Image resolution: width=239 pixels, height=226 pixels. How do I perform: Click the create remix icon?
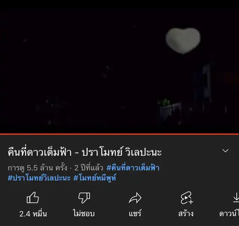(187, 198)
